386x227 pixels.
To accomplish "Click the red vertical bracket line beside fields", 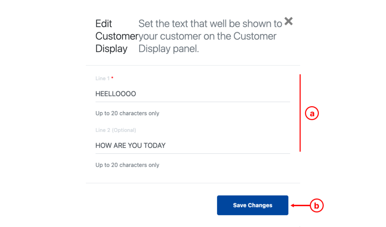I will [300, 113].
